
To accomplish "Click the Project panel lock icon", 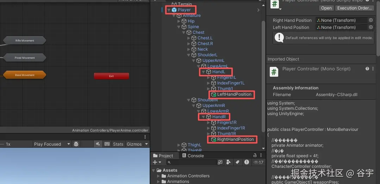I will pyautogui.click(x=255, y=156).
